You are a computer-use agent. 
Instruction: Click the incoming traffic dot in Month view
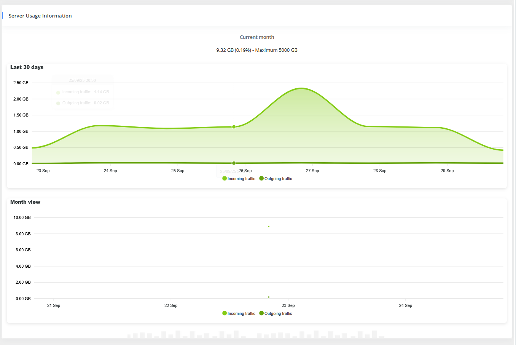coord(269,227)
